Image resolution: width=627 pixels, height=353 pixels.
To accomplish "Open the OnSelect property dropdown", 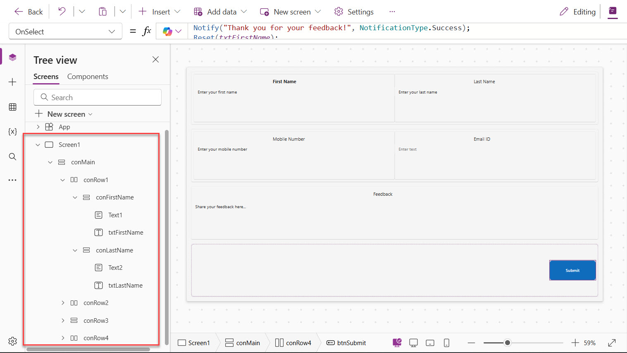I will [112, 31].
